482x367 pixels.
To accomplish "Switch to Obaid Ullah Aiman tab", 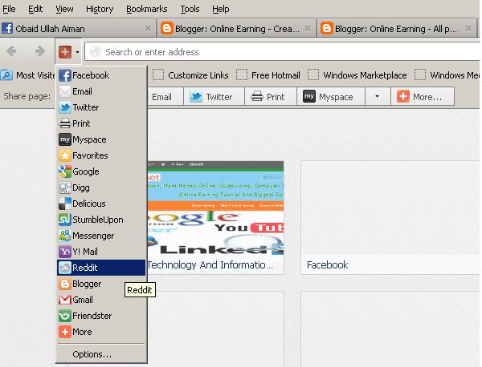I will click(x=78, y=29).
